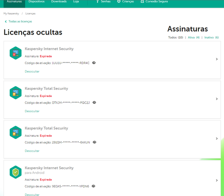This screenshot has width=224, height=196.
Task: Click the Conexão Segura lock icon
Action: click(142, 1)
